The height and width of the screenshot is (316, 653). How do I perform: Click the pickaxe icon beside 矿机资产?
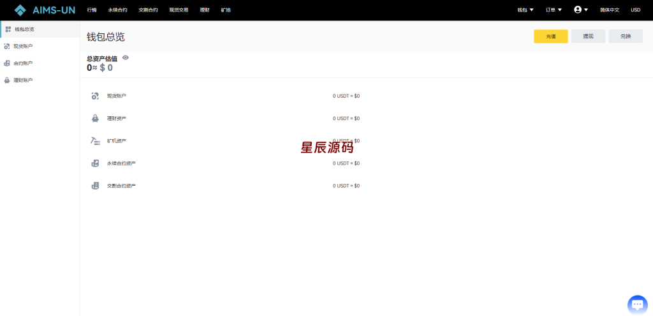click(x=95, y=141)
